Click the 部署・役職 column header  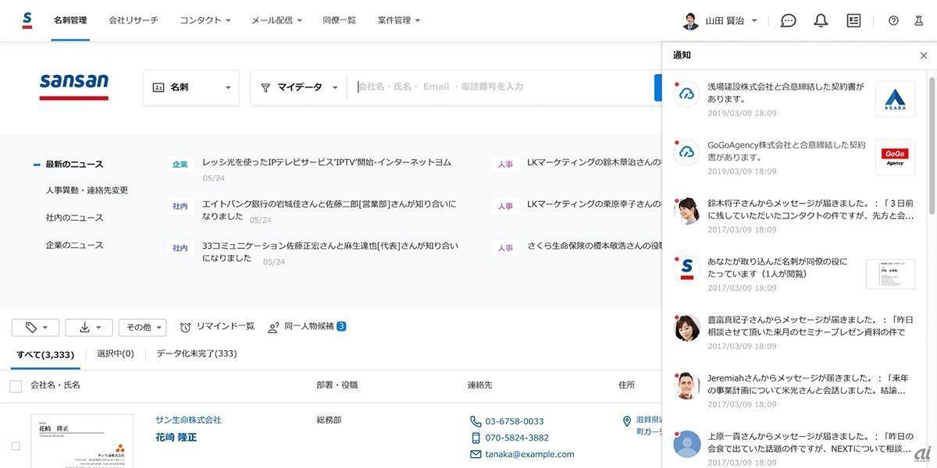coord(337,385)
